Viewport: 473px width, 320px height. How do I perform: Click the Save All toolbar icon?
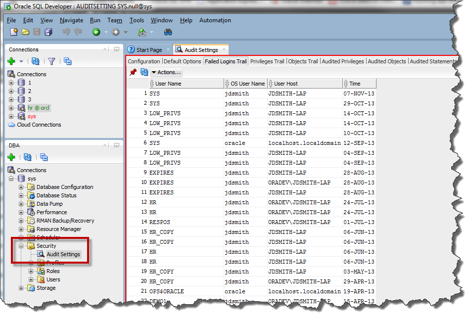pos(48,32)
